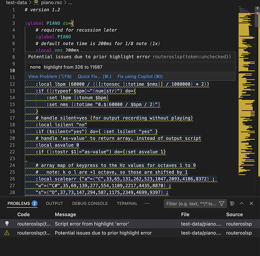The image size is (260, 256).
Task: Switch to the TERMINAL tab
Action: [127, 203]
